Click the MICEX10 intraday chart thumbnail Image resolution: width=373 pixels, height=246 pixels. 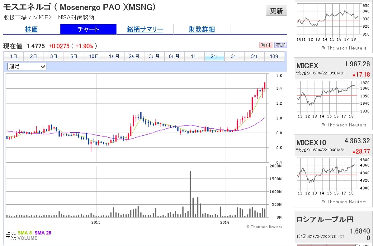333,176
